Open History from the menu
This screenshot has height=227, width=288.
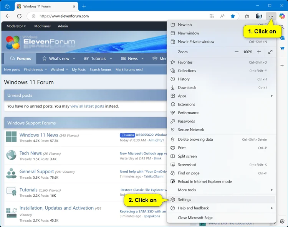click(x=222, y=79)
